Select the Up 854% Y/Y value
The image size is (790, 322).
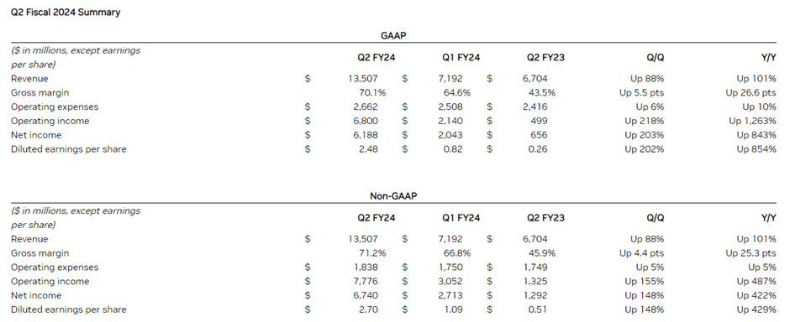click(x=756, y=148)
